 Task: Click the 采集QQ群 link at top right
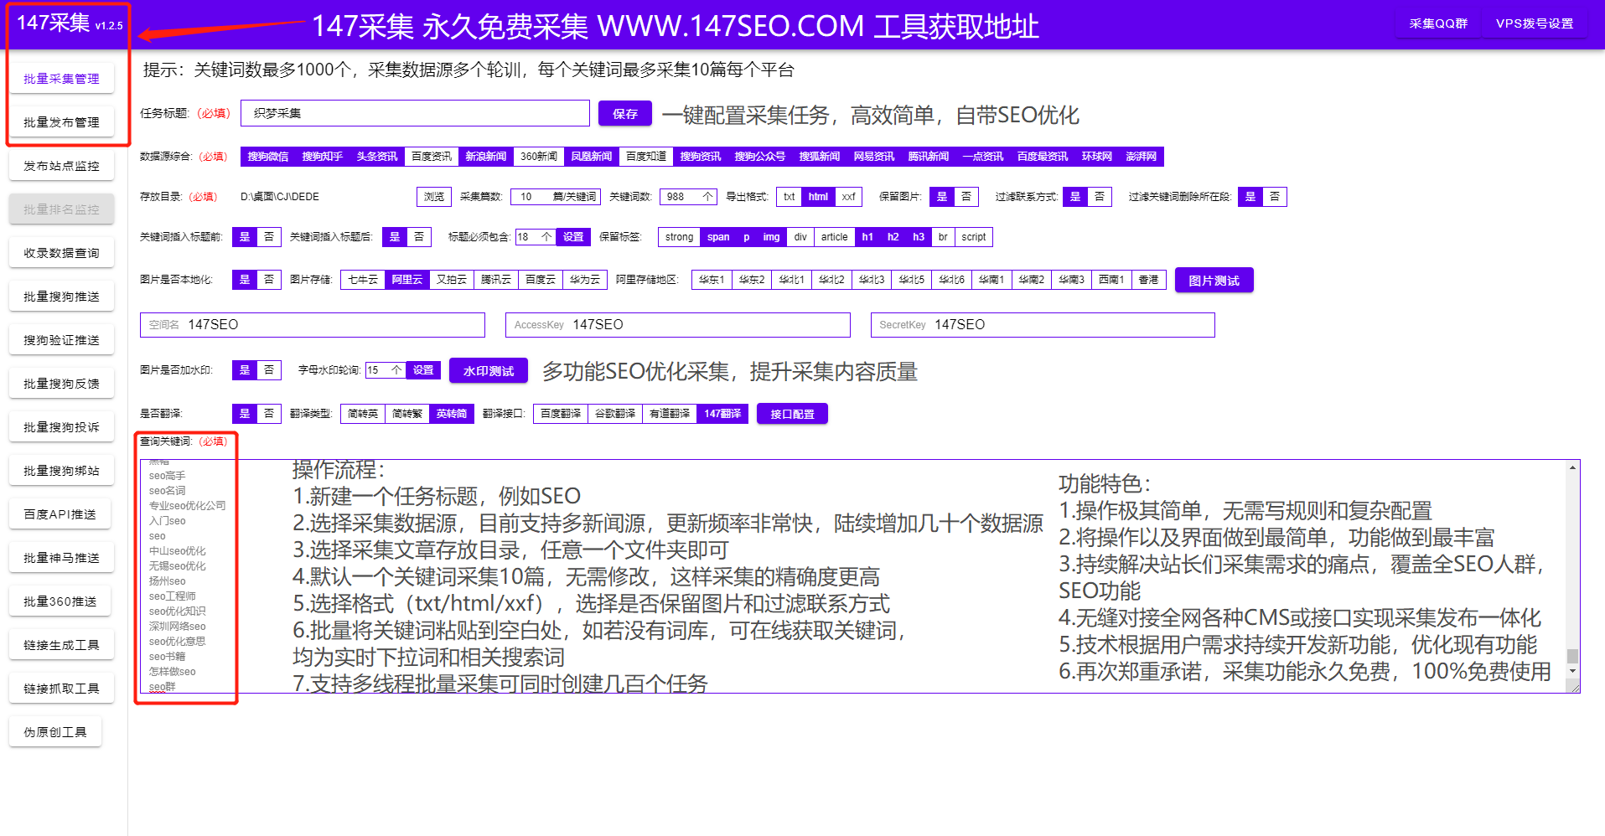tap(1438, 23)
